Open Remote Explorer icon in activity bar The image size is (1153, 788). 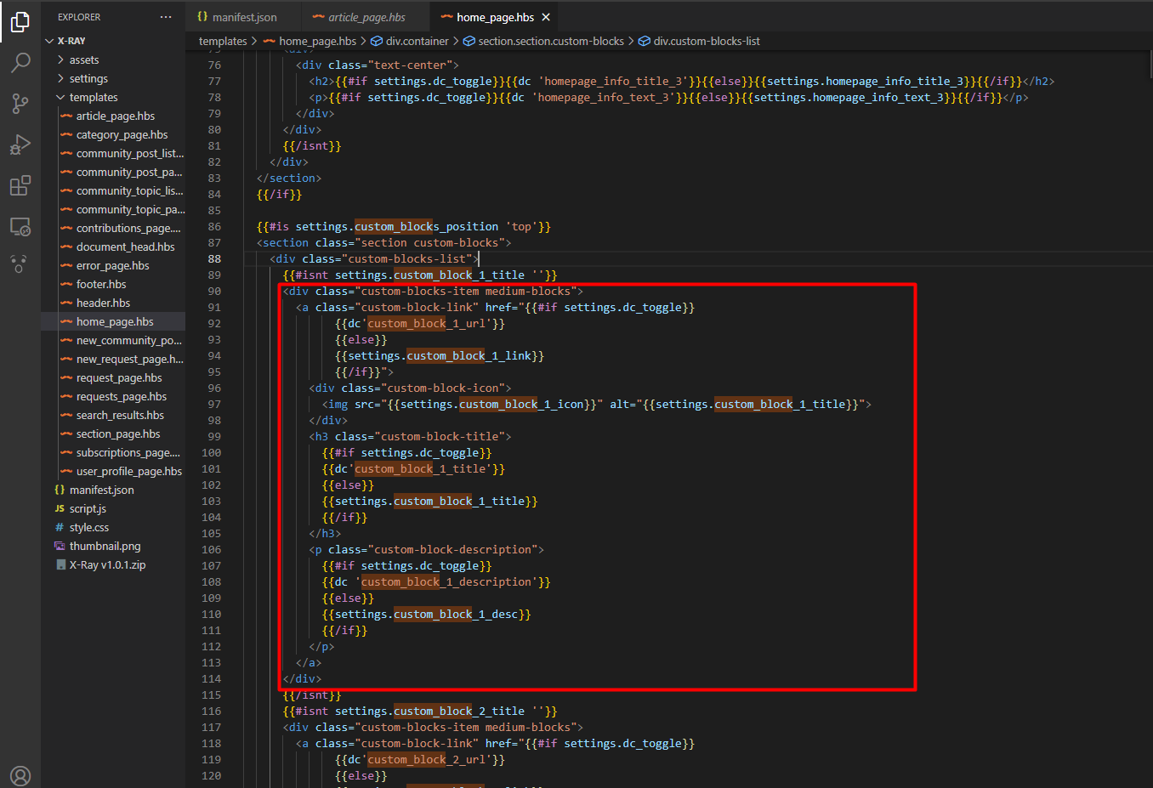click(20, 226)
